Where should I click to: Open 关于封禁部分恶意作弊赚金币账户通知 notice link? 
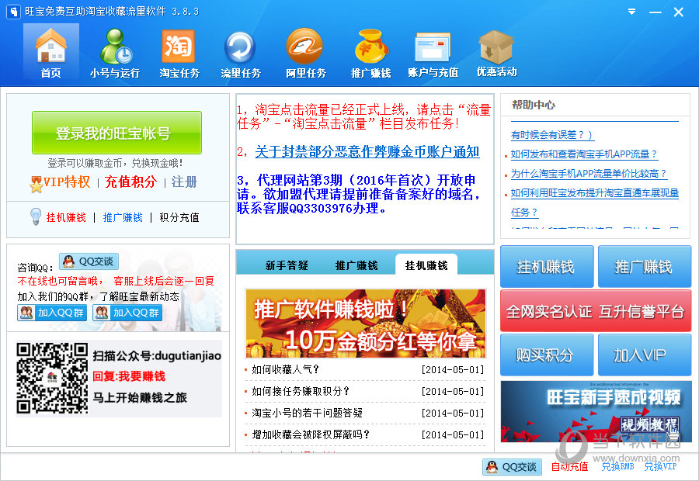click(x=367, y=152)
